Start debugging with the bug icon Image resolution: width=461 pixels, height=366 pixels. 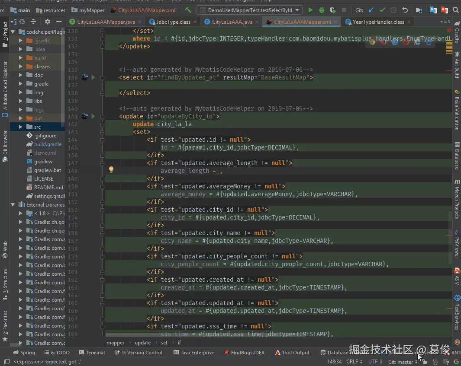coord(322,10)
